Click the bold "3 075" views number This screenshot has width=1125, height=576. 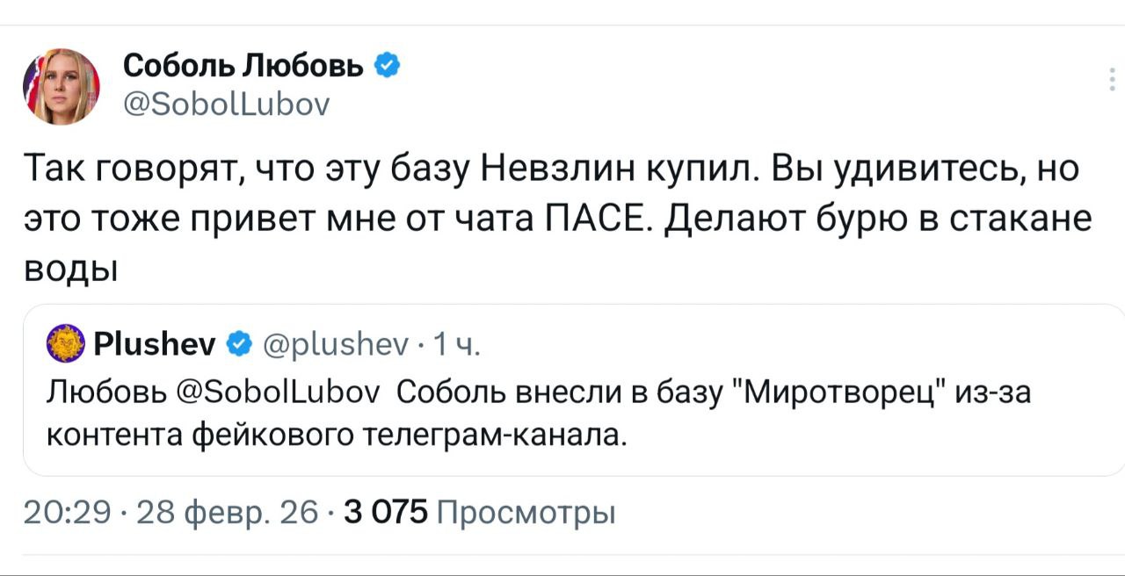pyautogui.click(x=386, y=512)
